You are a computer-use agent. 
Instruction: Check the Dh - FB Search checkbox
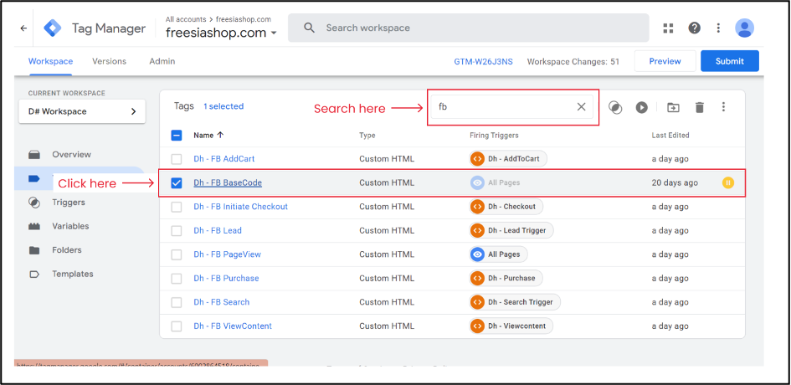tap(176, 302)
